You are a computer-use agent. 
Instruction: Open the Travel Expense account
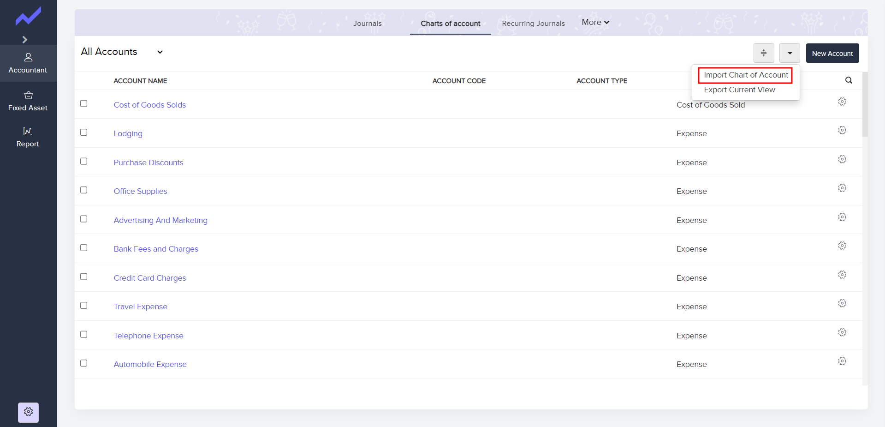click(141, 307)
